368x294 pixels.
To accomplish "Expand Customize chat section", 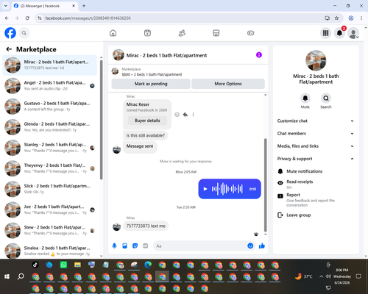I will click(316, 121).
